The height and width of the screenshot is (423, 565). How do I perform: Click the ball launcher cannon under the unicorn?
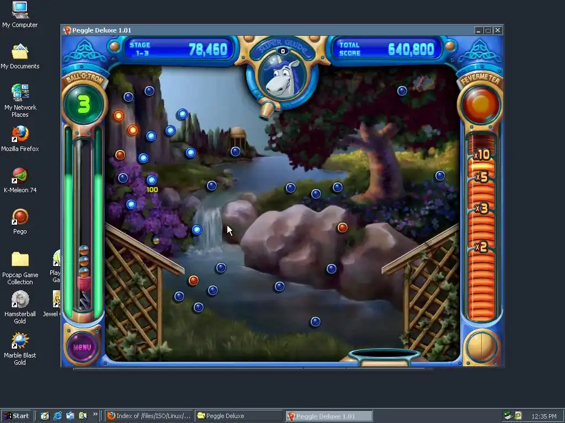pos(268,111)
